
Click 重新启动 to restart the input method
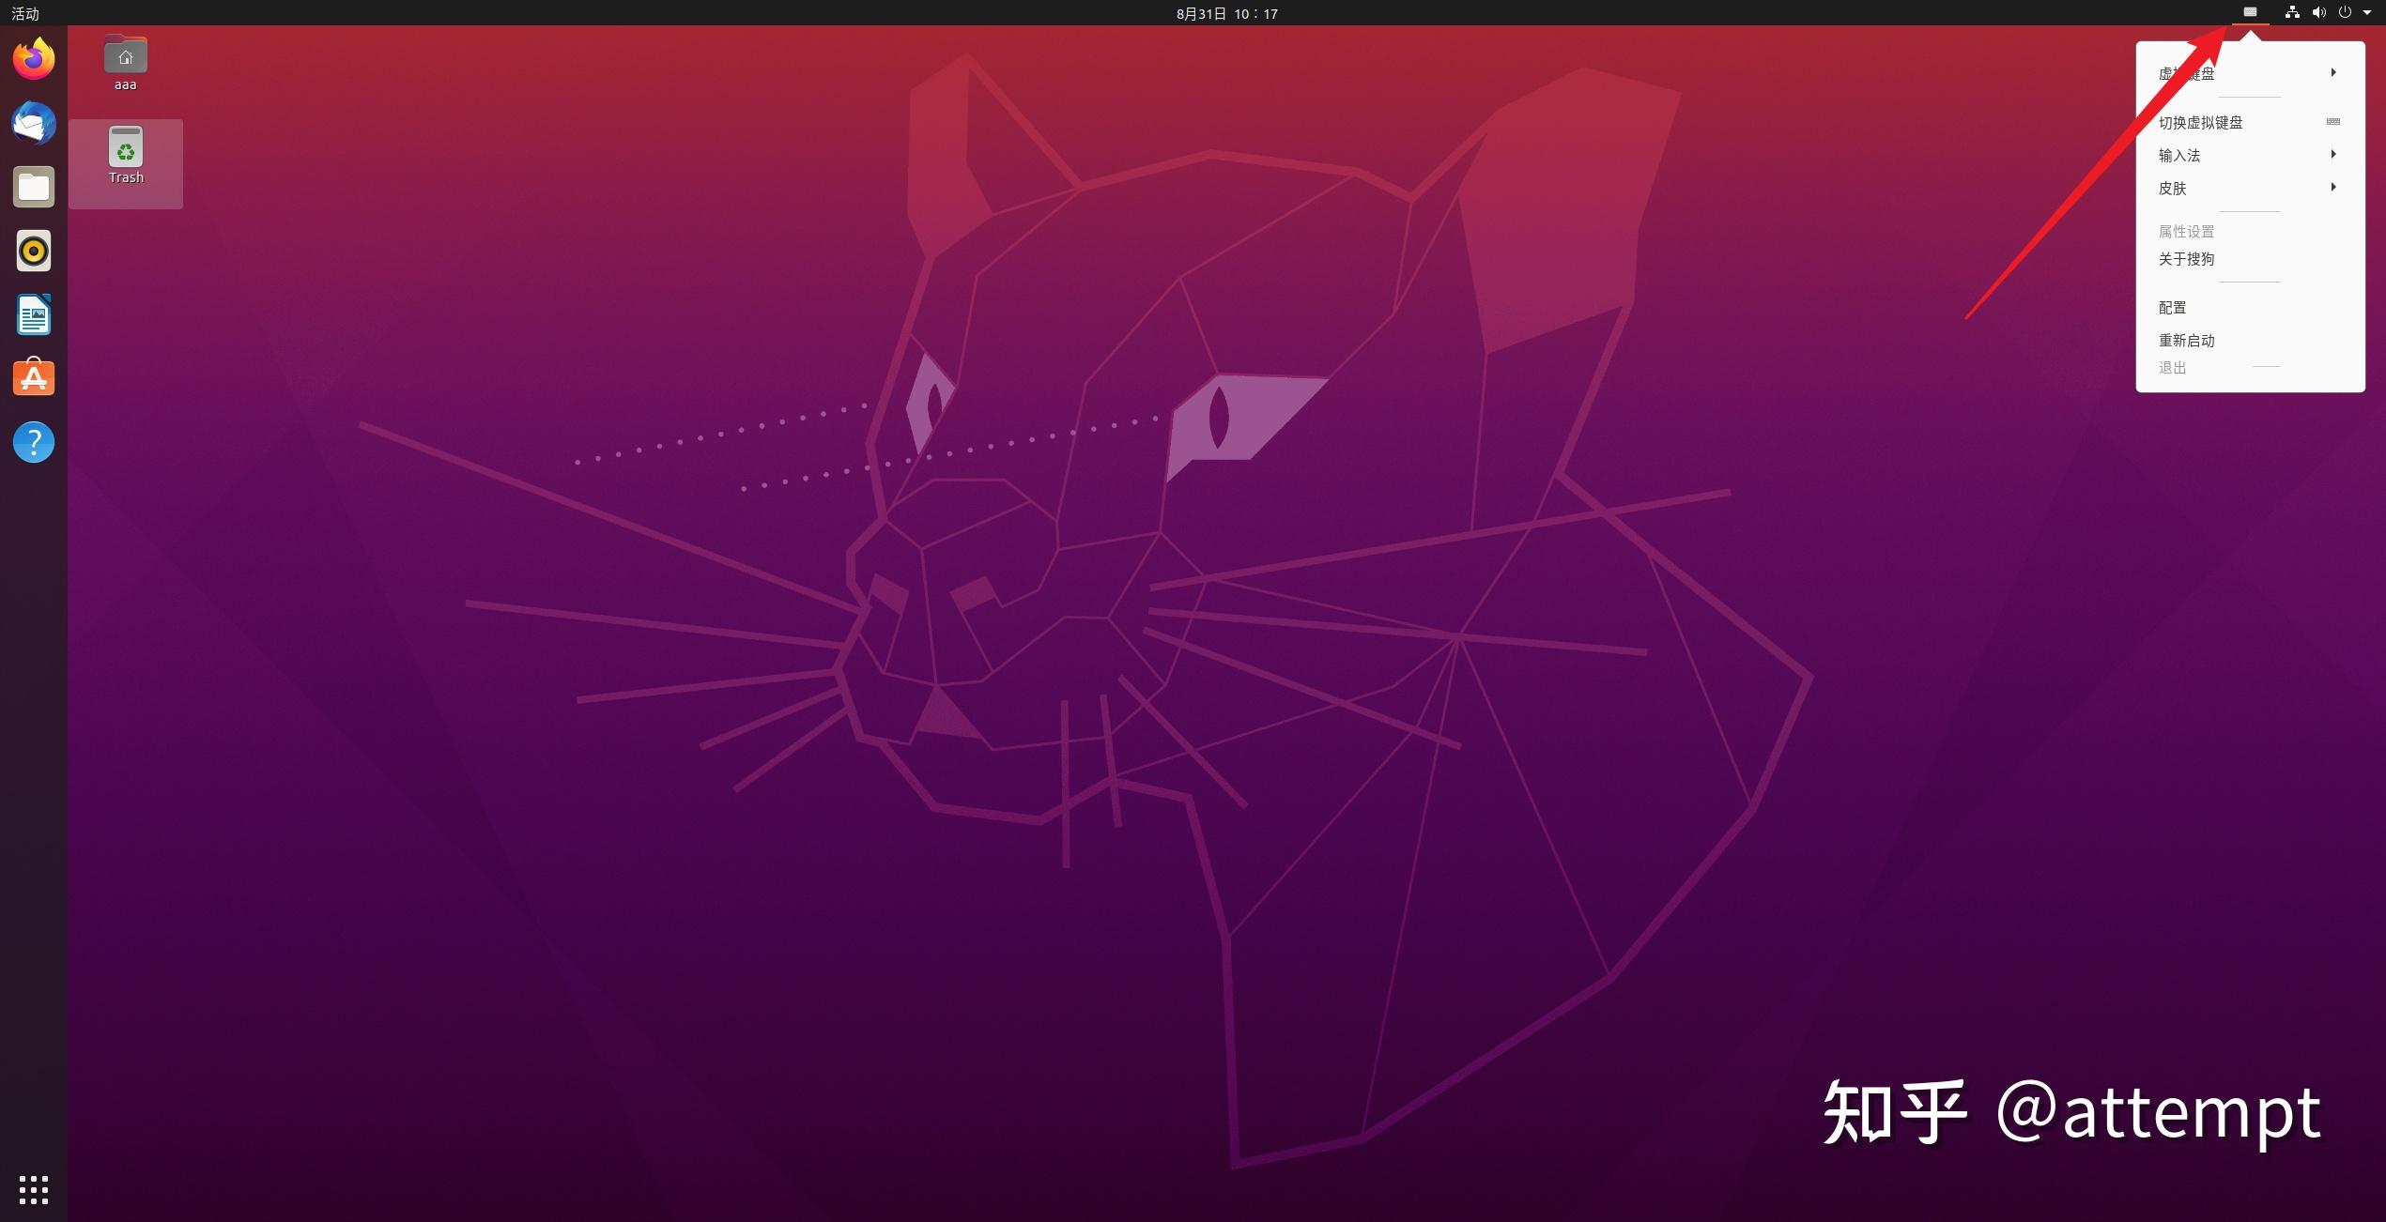tap(2190, 340)
